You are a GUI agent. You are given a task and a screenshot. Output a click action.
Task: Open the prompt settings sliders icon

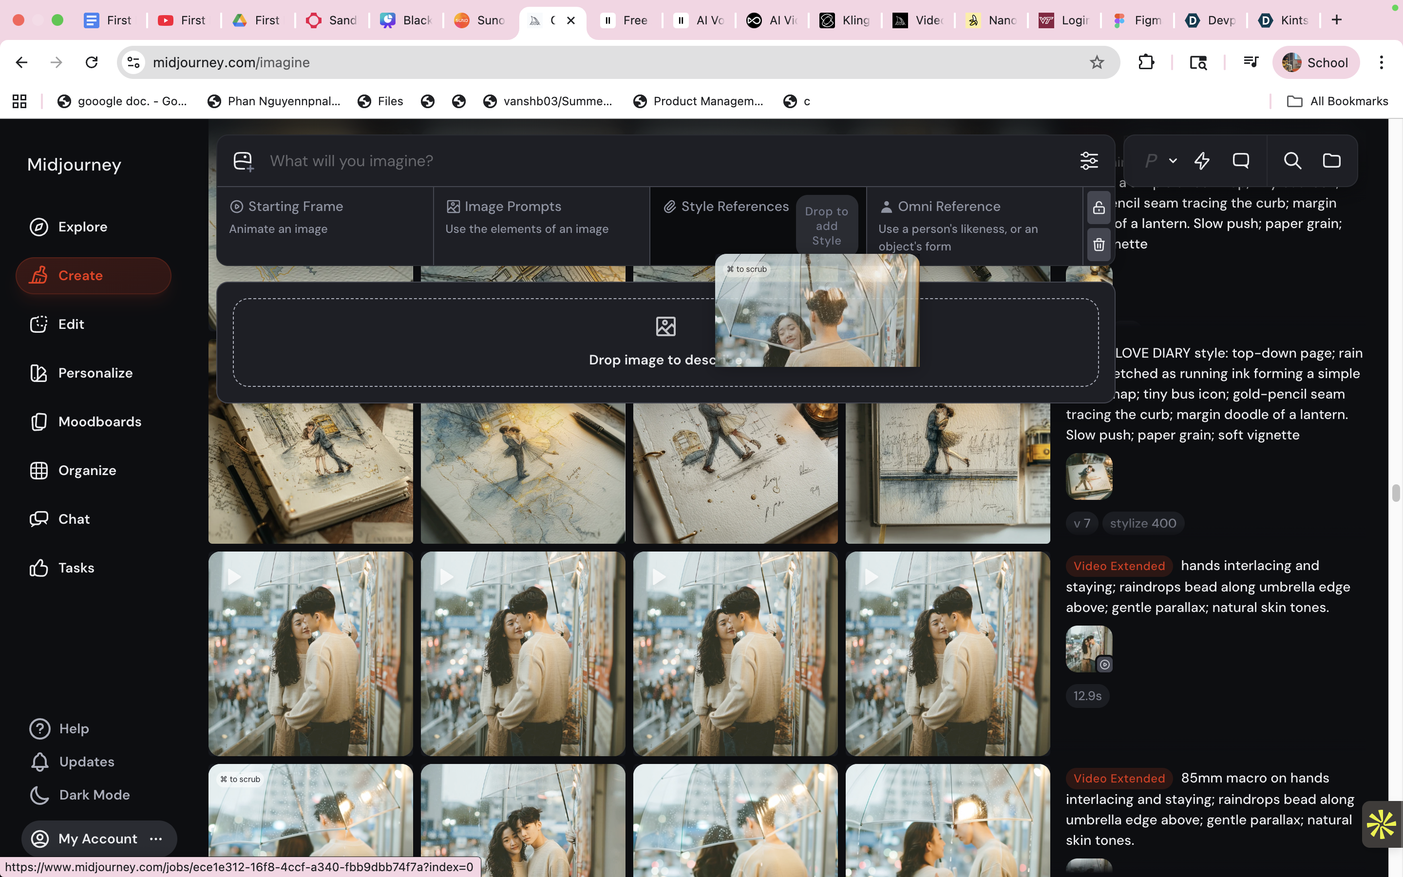(x=1089, y=161)
